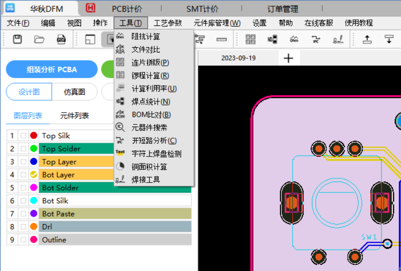Click the panelization grid toolbar icon
Viewport: 401px width, 271px height.
(250, 39)
